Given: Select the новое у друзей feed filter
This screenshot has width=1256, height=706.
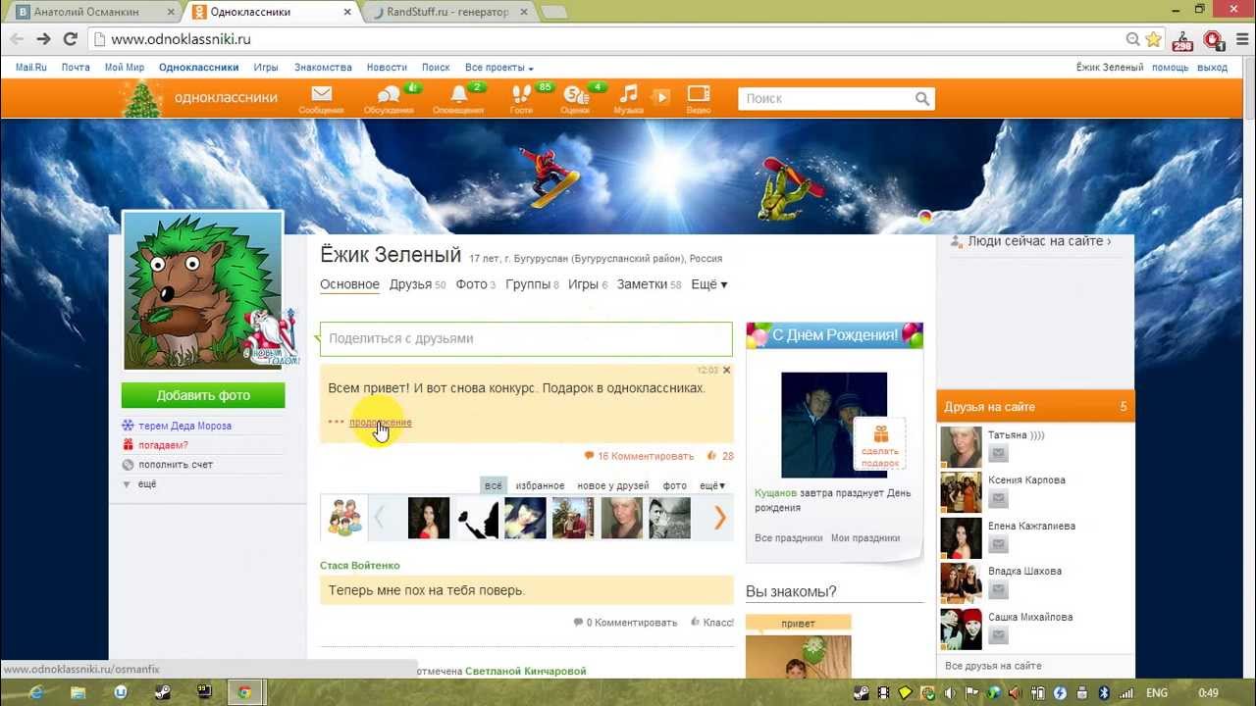Looking at the screenshot, I should (x=613, y=485).
